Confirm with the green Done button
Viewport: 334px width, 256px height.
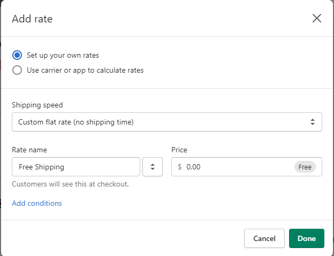point(307,238)
